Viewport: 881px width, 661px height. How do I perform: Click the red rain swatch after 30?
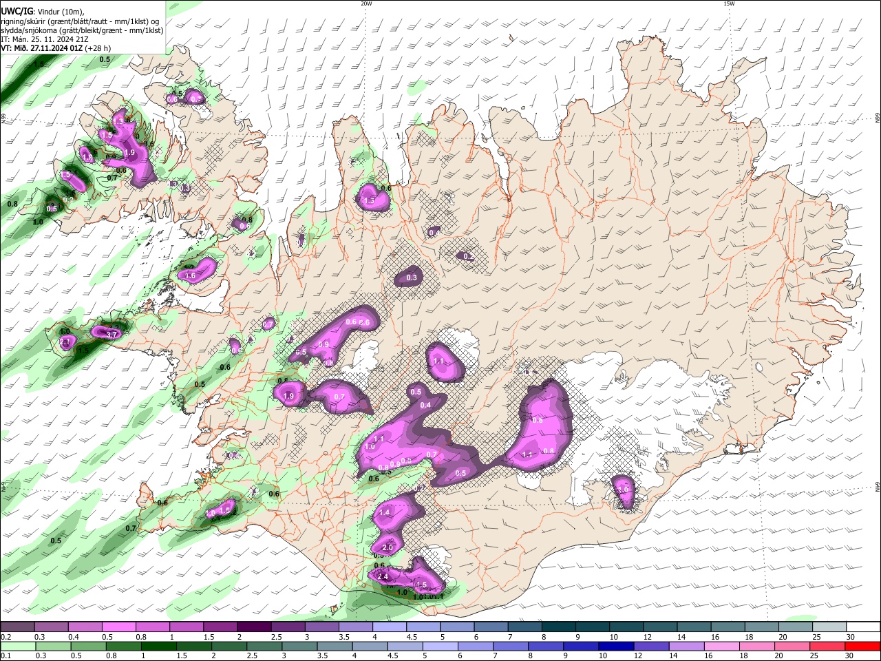(863, 646)
